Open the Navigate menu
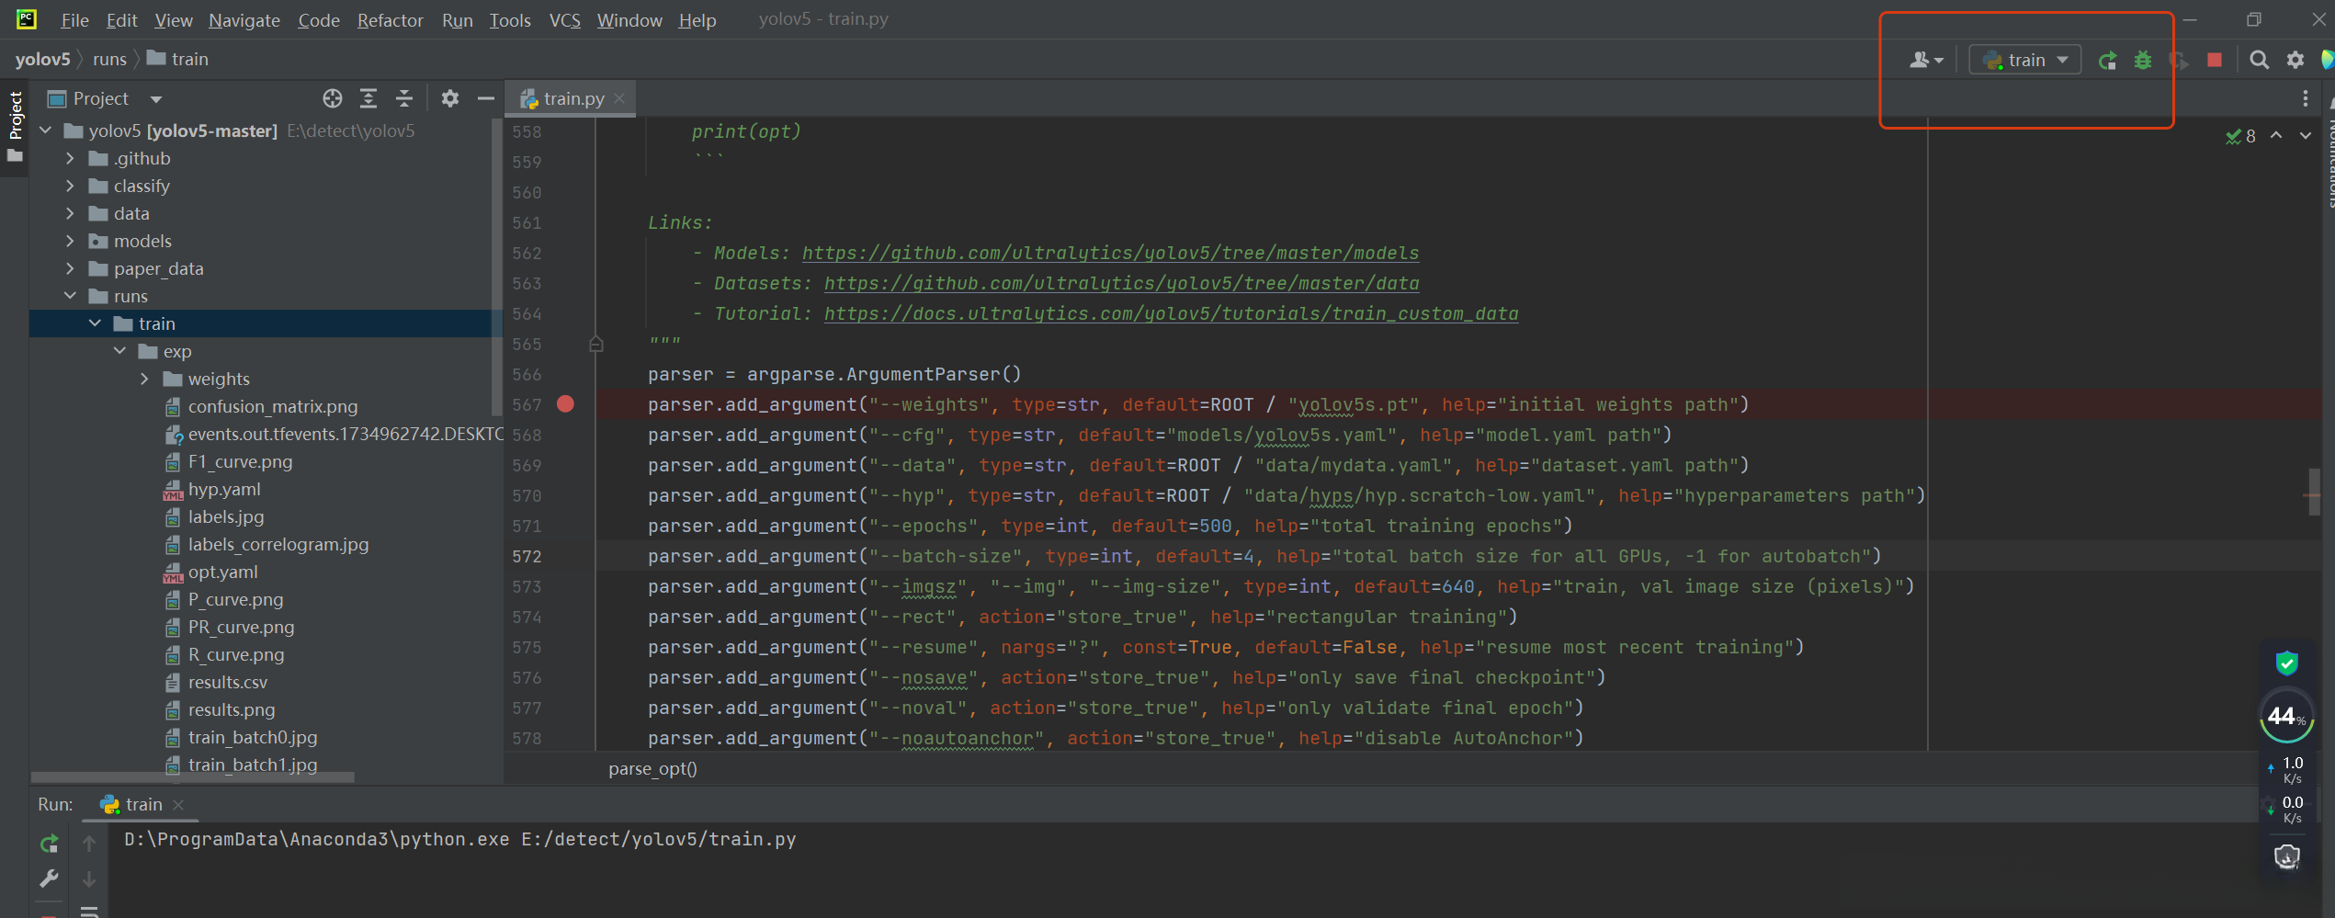2335x918 pixels. click(x=244, y=20)
